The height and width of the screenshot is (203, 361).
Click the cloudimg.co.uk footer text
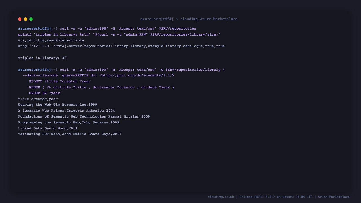point(221,197)
